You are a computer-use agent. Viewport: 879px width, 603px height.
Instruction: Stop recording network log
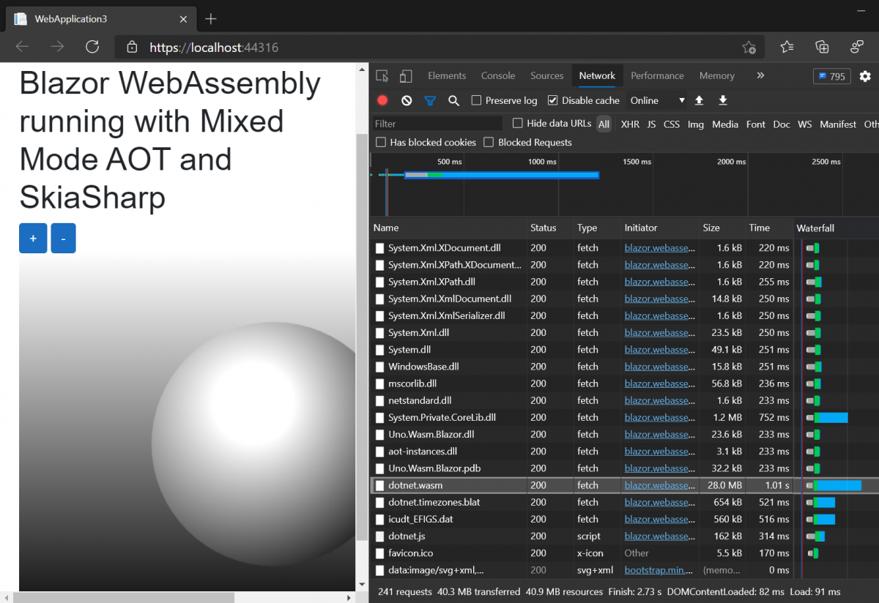[382, 100]
